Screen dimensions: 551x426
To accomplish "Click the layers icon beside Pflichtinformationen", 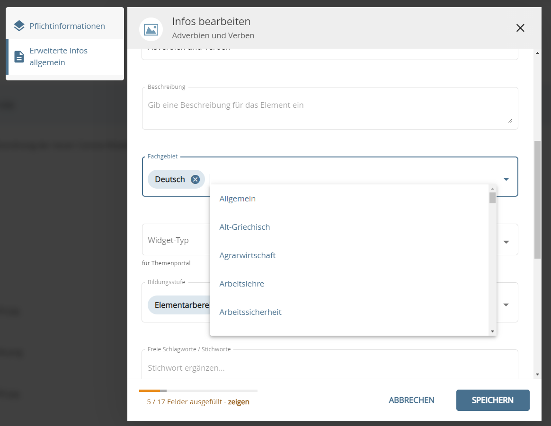I will [x=19, y=26].
